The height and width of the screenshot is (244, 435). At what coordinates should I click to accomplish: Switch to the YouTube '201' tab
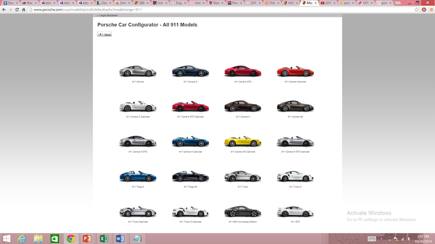tap(328, 3)
